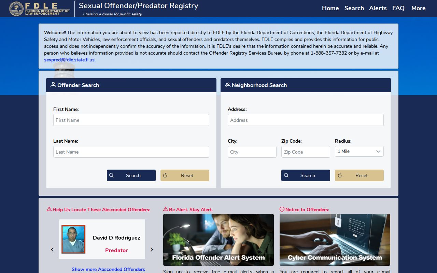Open Show more Absconded Offenders link
Image resolution: width=437 pixels, height=273 pixels.
108,269
